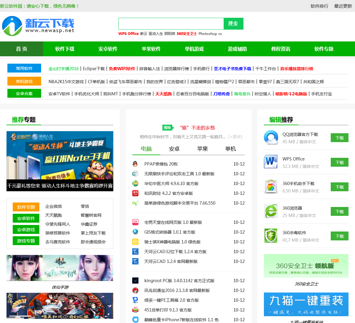Switch to the 单机 list tab
Screen dimensions: 355x323
tap(230, 149)
